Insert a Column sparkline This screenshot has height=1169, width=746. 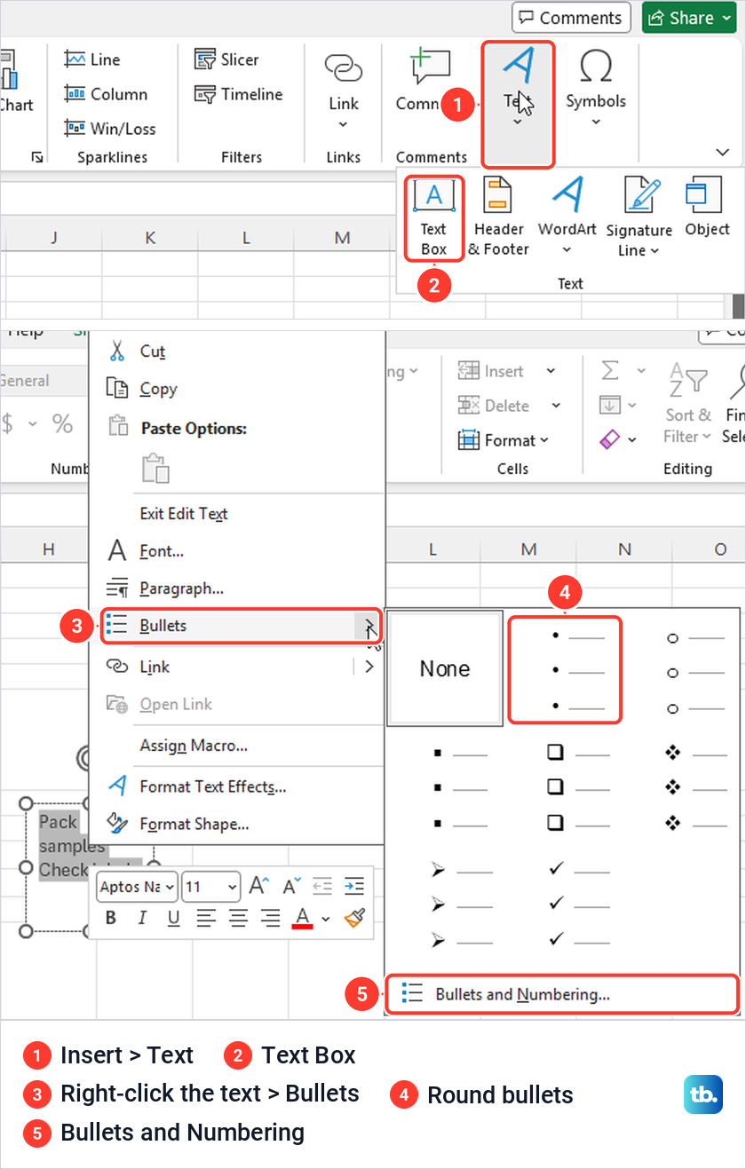(106, 94)
